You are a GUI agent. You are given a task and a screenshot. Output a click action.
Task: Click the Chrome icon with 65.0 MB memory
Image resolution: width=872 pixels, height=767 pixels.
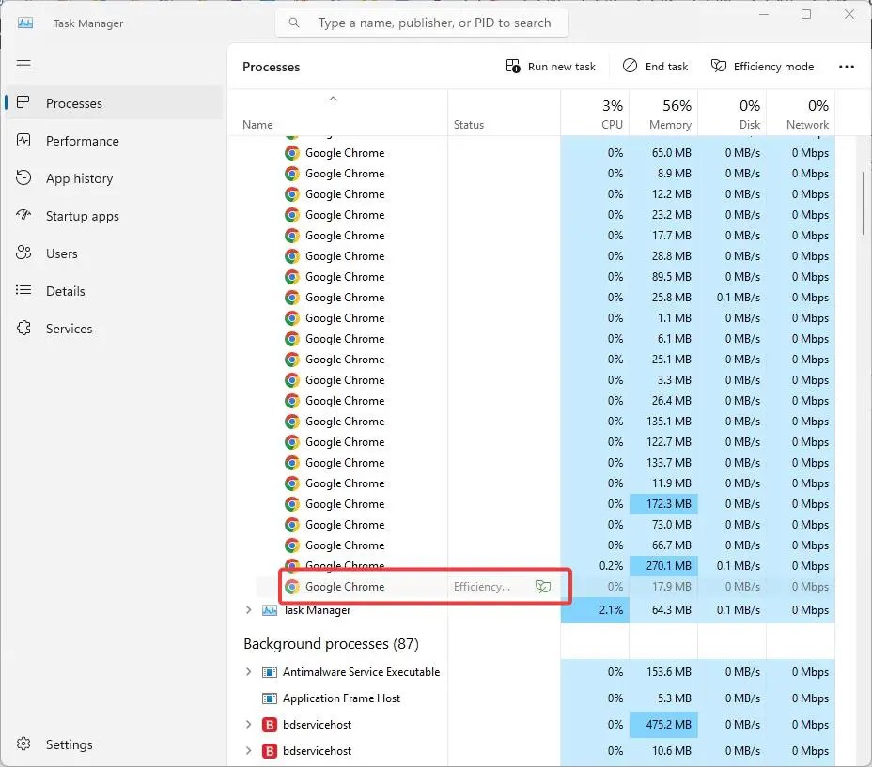point(292,153)
